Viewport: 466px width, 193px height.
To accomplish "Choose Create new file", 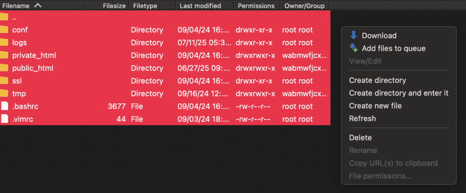I will [375, 106].
